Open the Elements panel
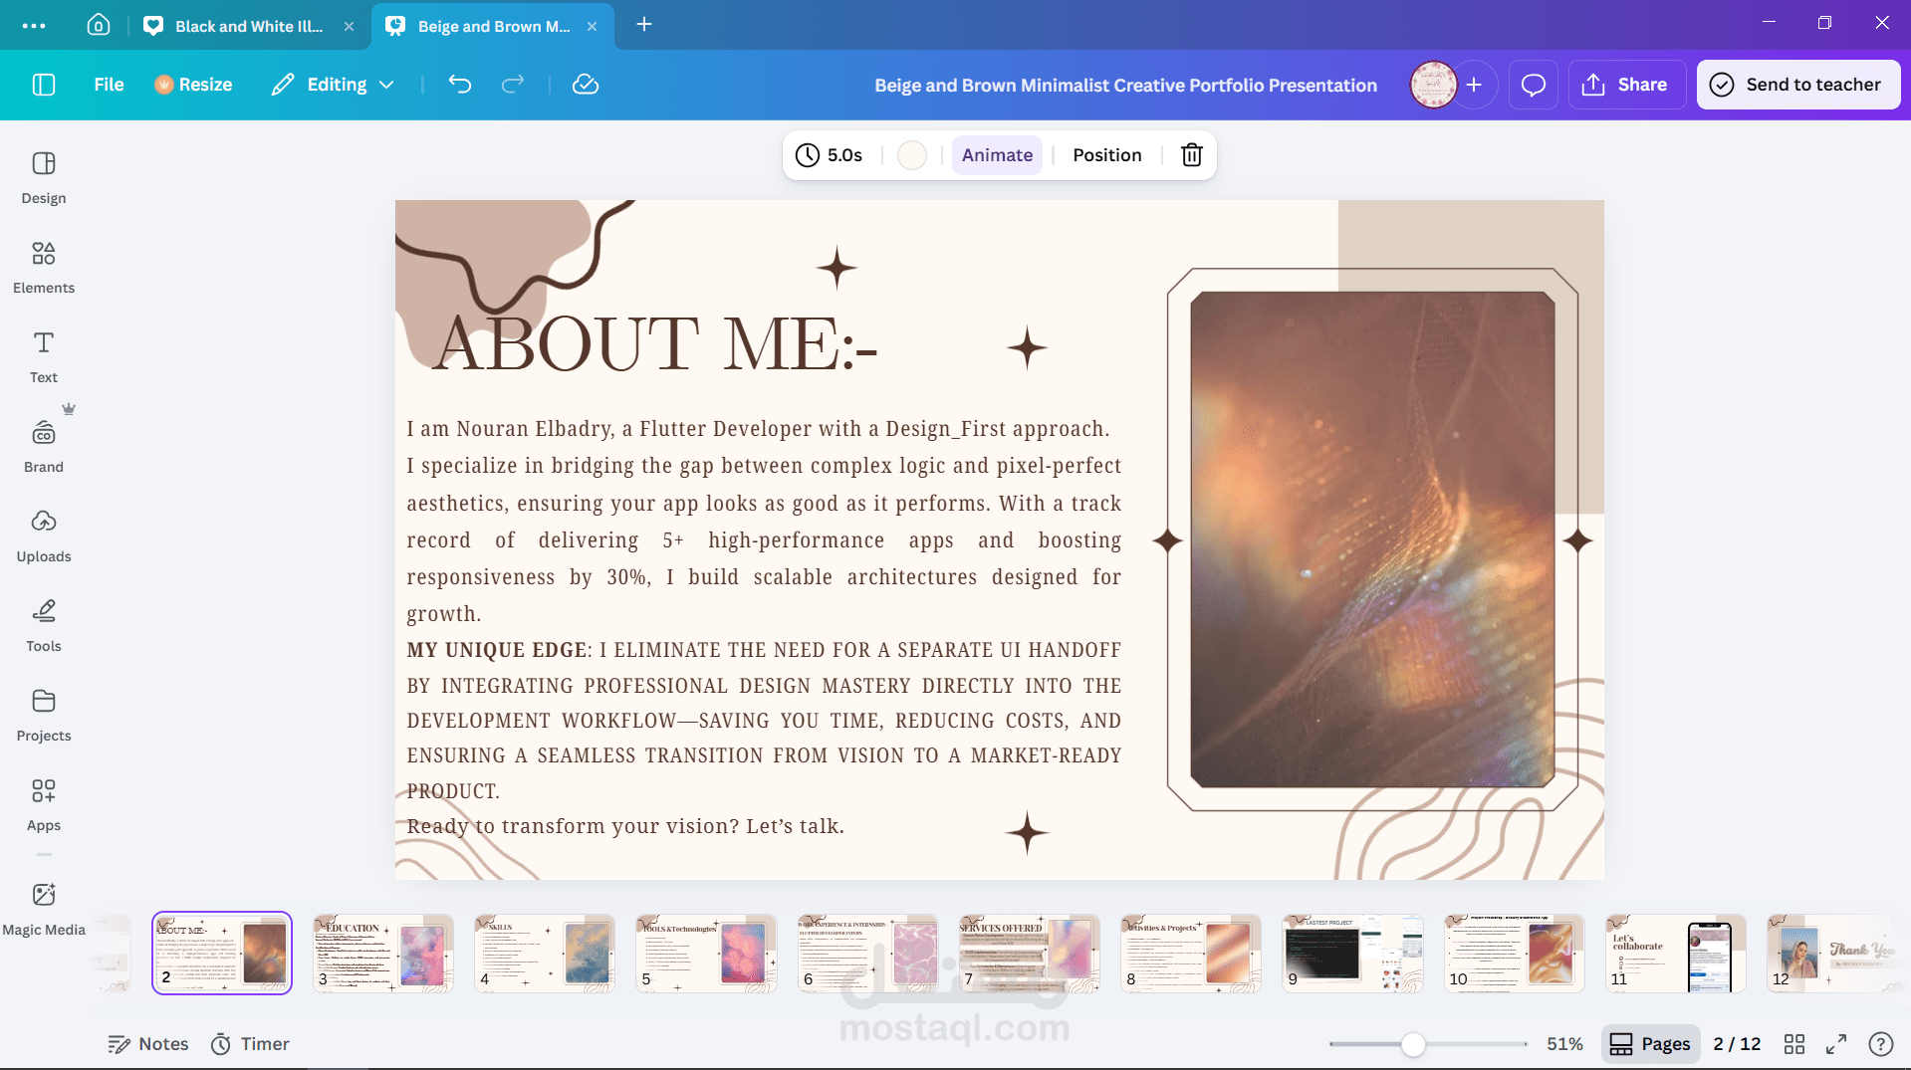This screenshot has height=1070, width=1911. [x=43, y=266]
